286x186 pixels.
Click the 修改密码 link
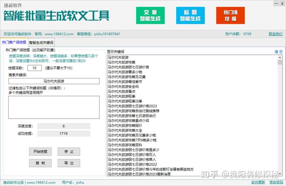[276, 183]
